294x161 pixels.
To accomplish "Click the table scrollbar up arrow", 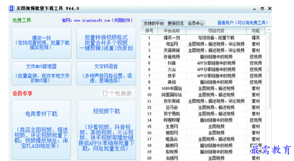I will tap(269, 30).
